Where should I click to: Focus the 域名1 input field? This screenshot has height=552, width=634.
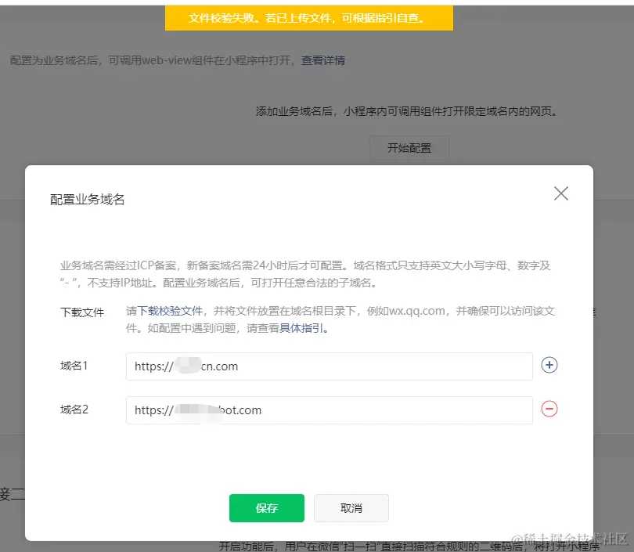click(329, 366)
